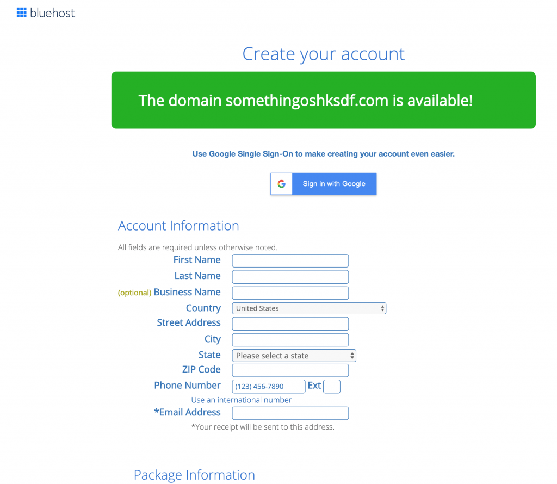The width and height of the screenshot is (557, 484).
Task: Click into the Business Name field
Action: coord(290,293)
